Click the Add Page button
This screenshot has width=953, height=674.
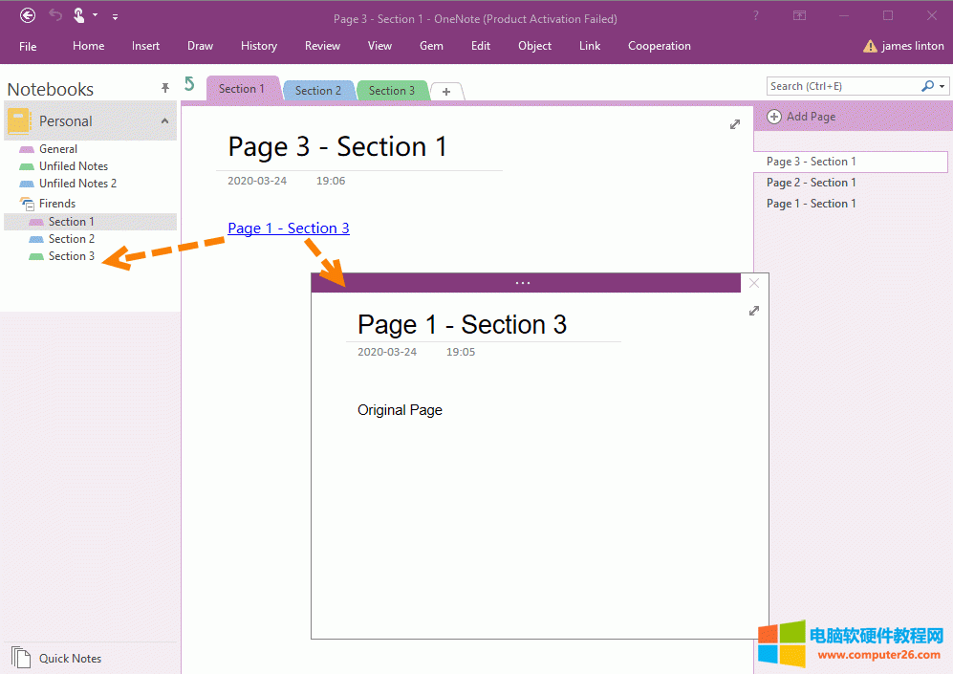click(802, 117)
